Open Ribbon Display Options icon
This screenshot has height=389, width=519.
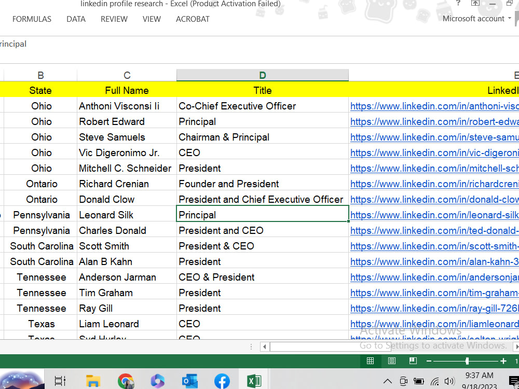(475, 3)
